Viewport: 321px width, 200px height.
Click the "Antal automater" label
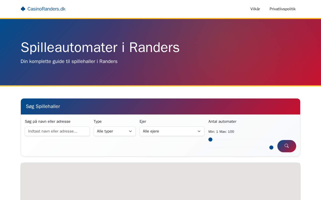[222, 121]
